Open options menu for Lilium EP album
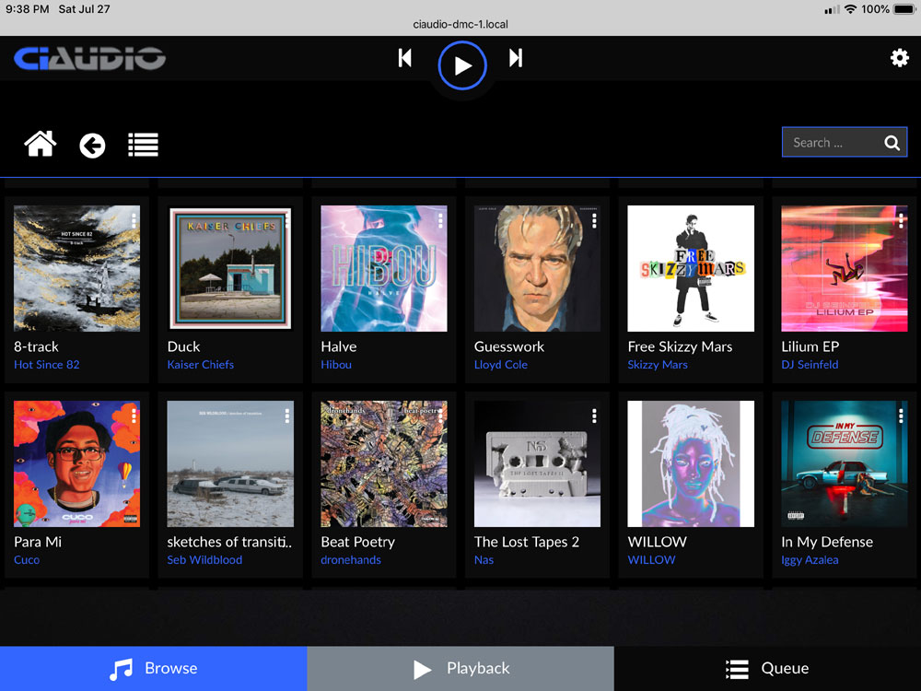The image size is (921, 691). [x=901, y=220]
